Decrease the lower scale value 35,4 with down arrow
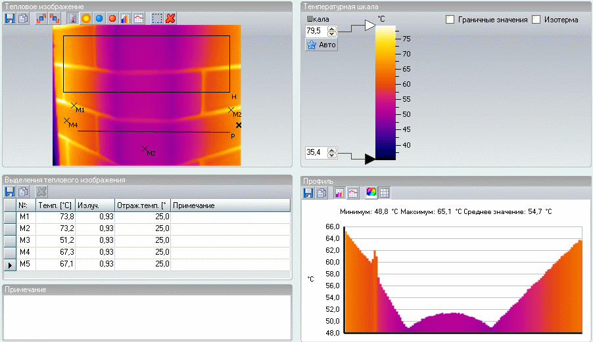Screen dimensions: 593x342 [x=332, y=156]
